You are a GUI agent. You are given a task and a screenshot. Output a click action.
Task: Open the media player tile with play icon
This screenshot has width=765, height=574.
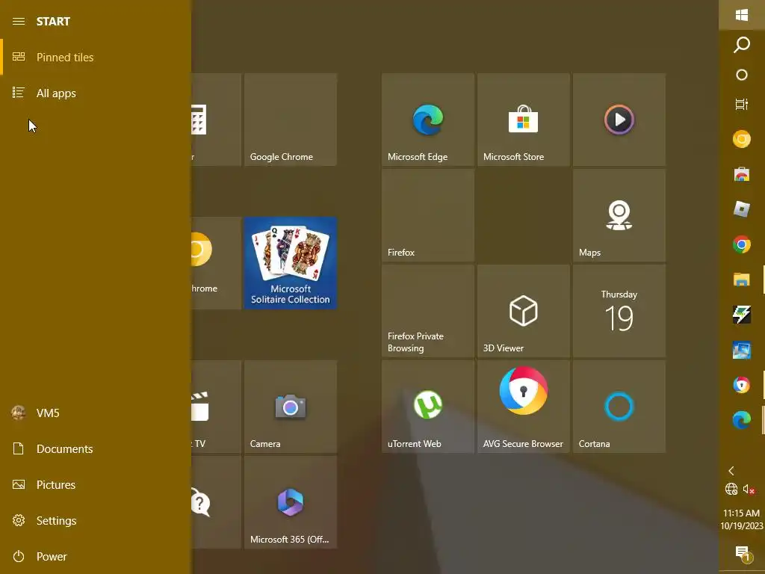coord(619,120)
